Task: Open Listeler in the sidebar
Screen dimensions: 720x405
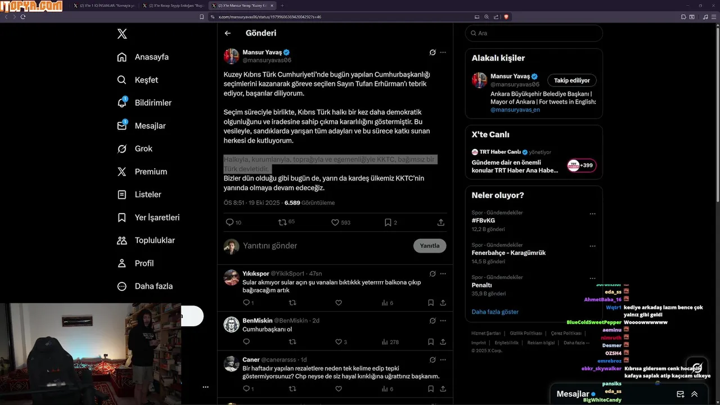Action: pos(139,194)
